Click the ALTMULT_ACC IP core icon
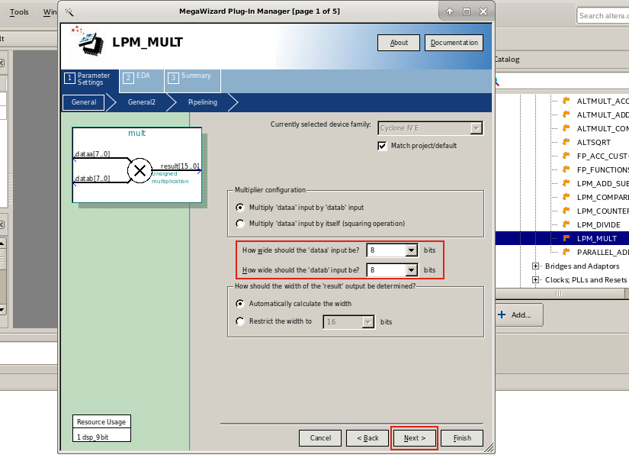 pyautogui.click(x=566, y=101)
